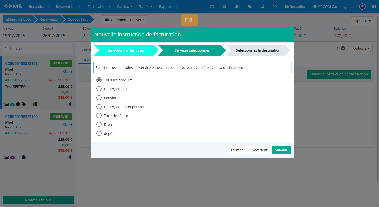Click the Recherche input field
Image resolution: width=379 pixels, height=207 pixels.
[38, 49]
